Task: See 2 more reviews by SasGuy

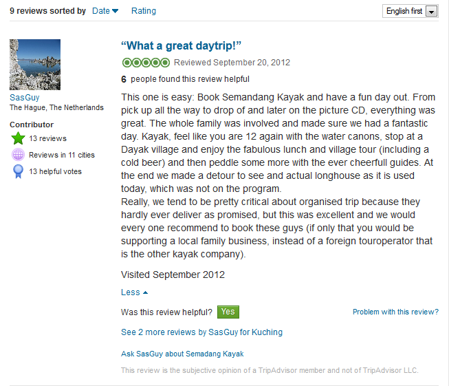Action: (201, 332)
